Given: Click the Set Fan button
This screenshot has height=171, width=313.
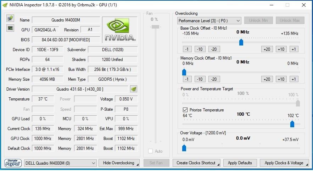Looking at the screenshot, I should pyautogui.click(x=156, y=163).
